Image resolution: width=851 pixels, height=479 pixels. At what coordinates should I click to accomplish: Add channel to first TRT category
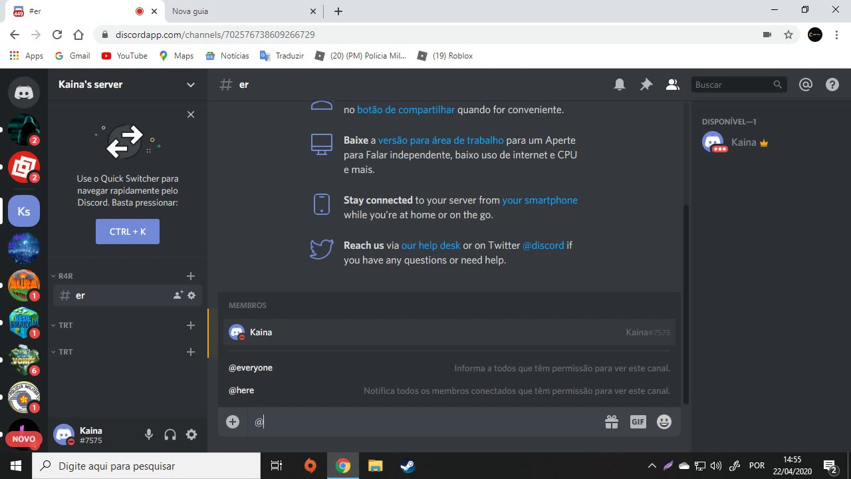[x=191, y=325]
